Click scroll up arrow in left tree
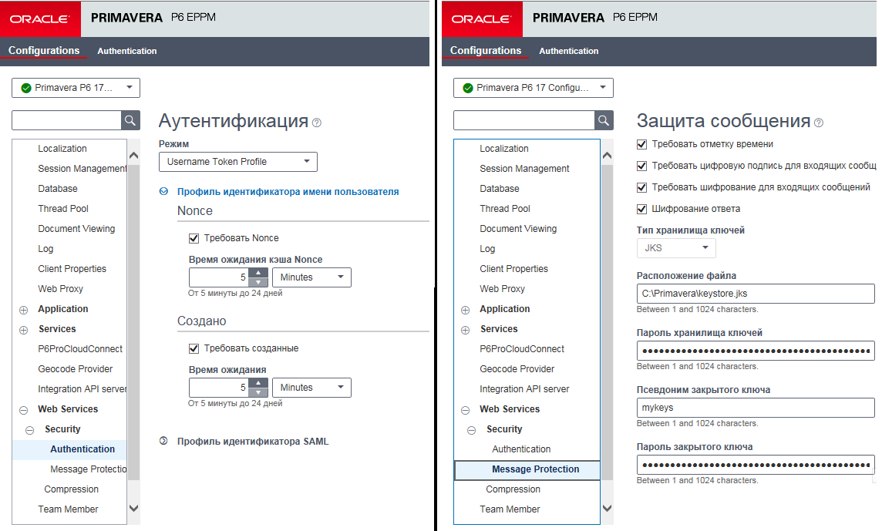The width and height of the screenshot is (882, 531). coord(134,156)
